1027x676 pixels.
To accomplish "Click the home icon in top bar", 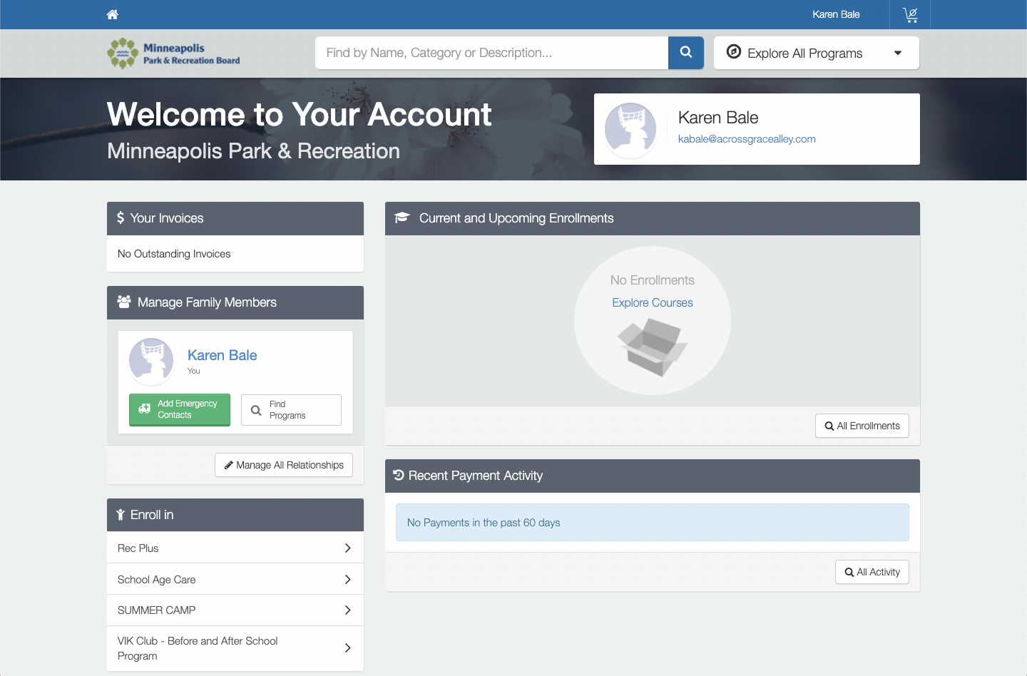I will 113,14.
